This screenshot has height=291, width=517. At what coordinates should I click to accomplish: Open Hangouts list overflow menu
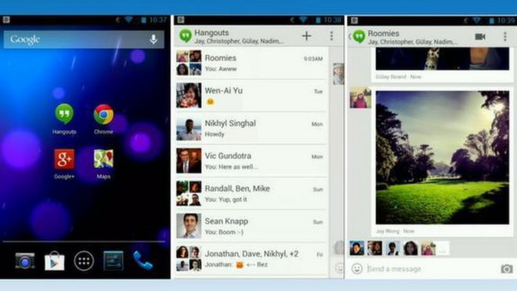tap(331, 36)
